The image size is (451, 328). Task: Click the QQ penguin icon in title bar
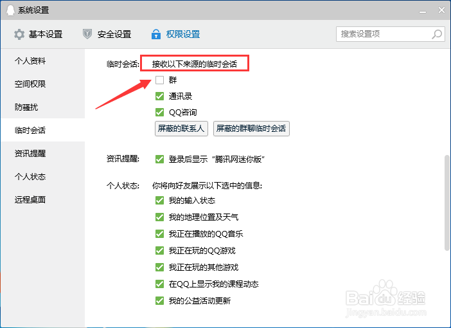[x=10, y=10]
